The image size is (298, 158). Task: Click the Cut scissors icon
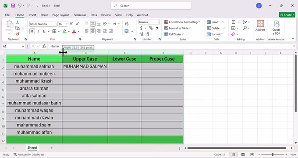coord(17,22)
